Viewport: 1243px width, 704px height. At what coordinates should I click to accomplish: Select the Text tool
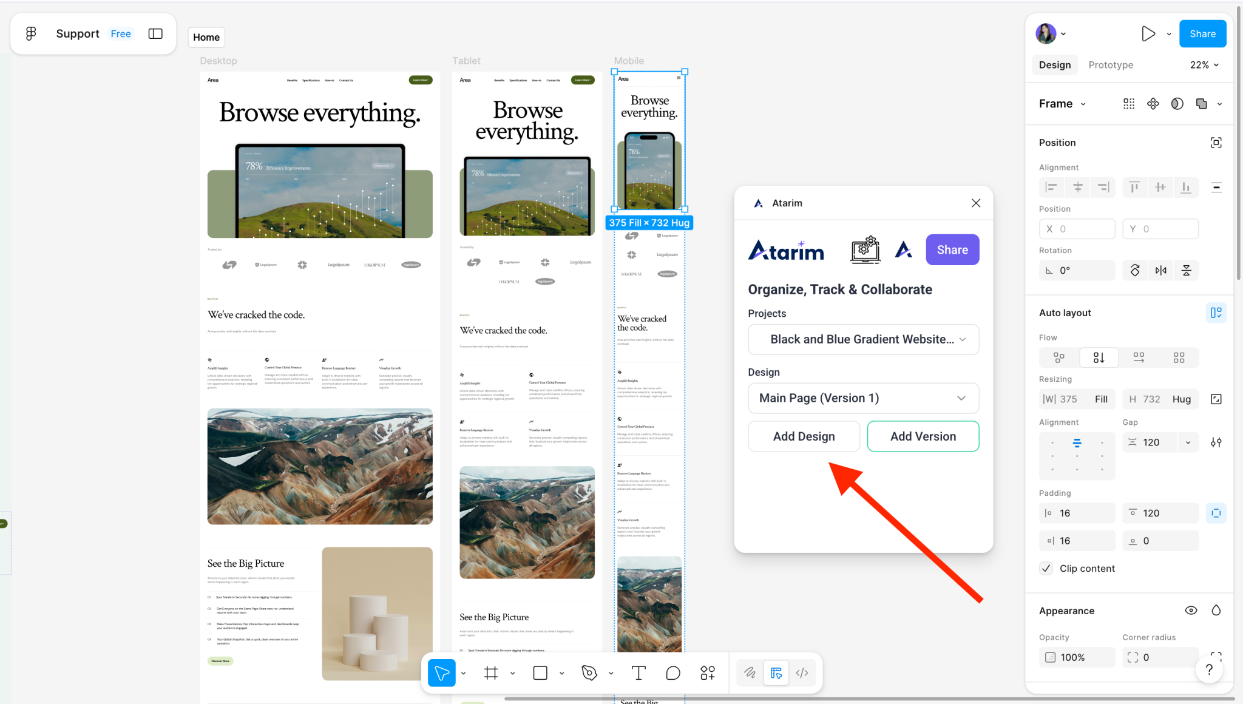(x=638, y=672)
